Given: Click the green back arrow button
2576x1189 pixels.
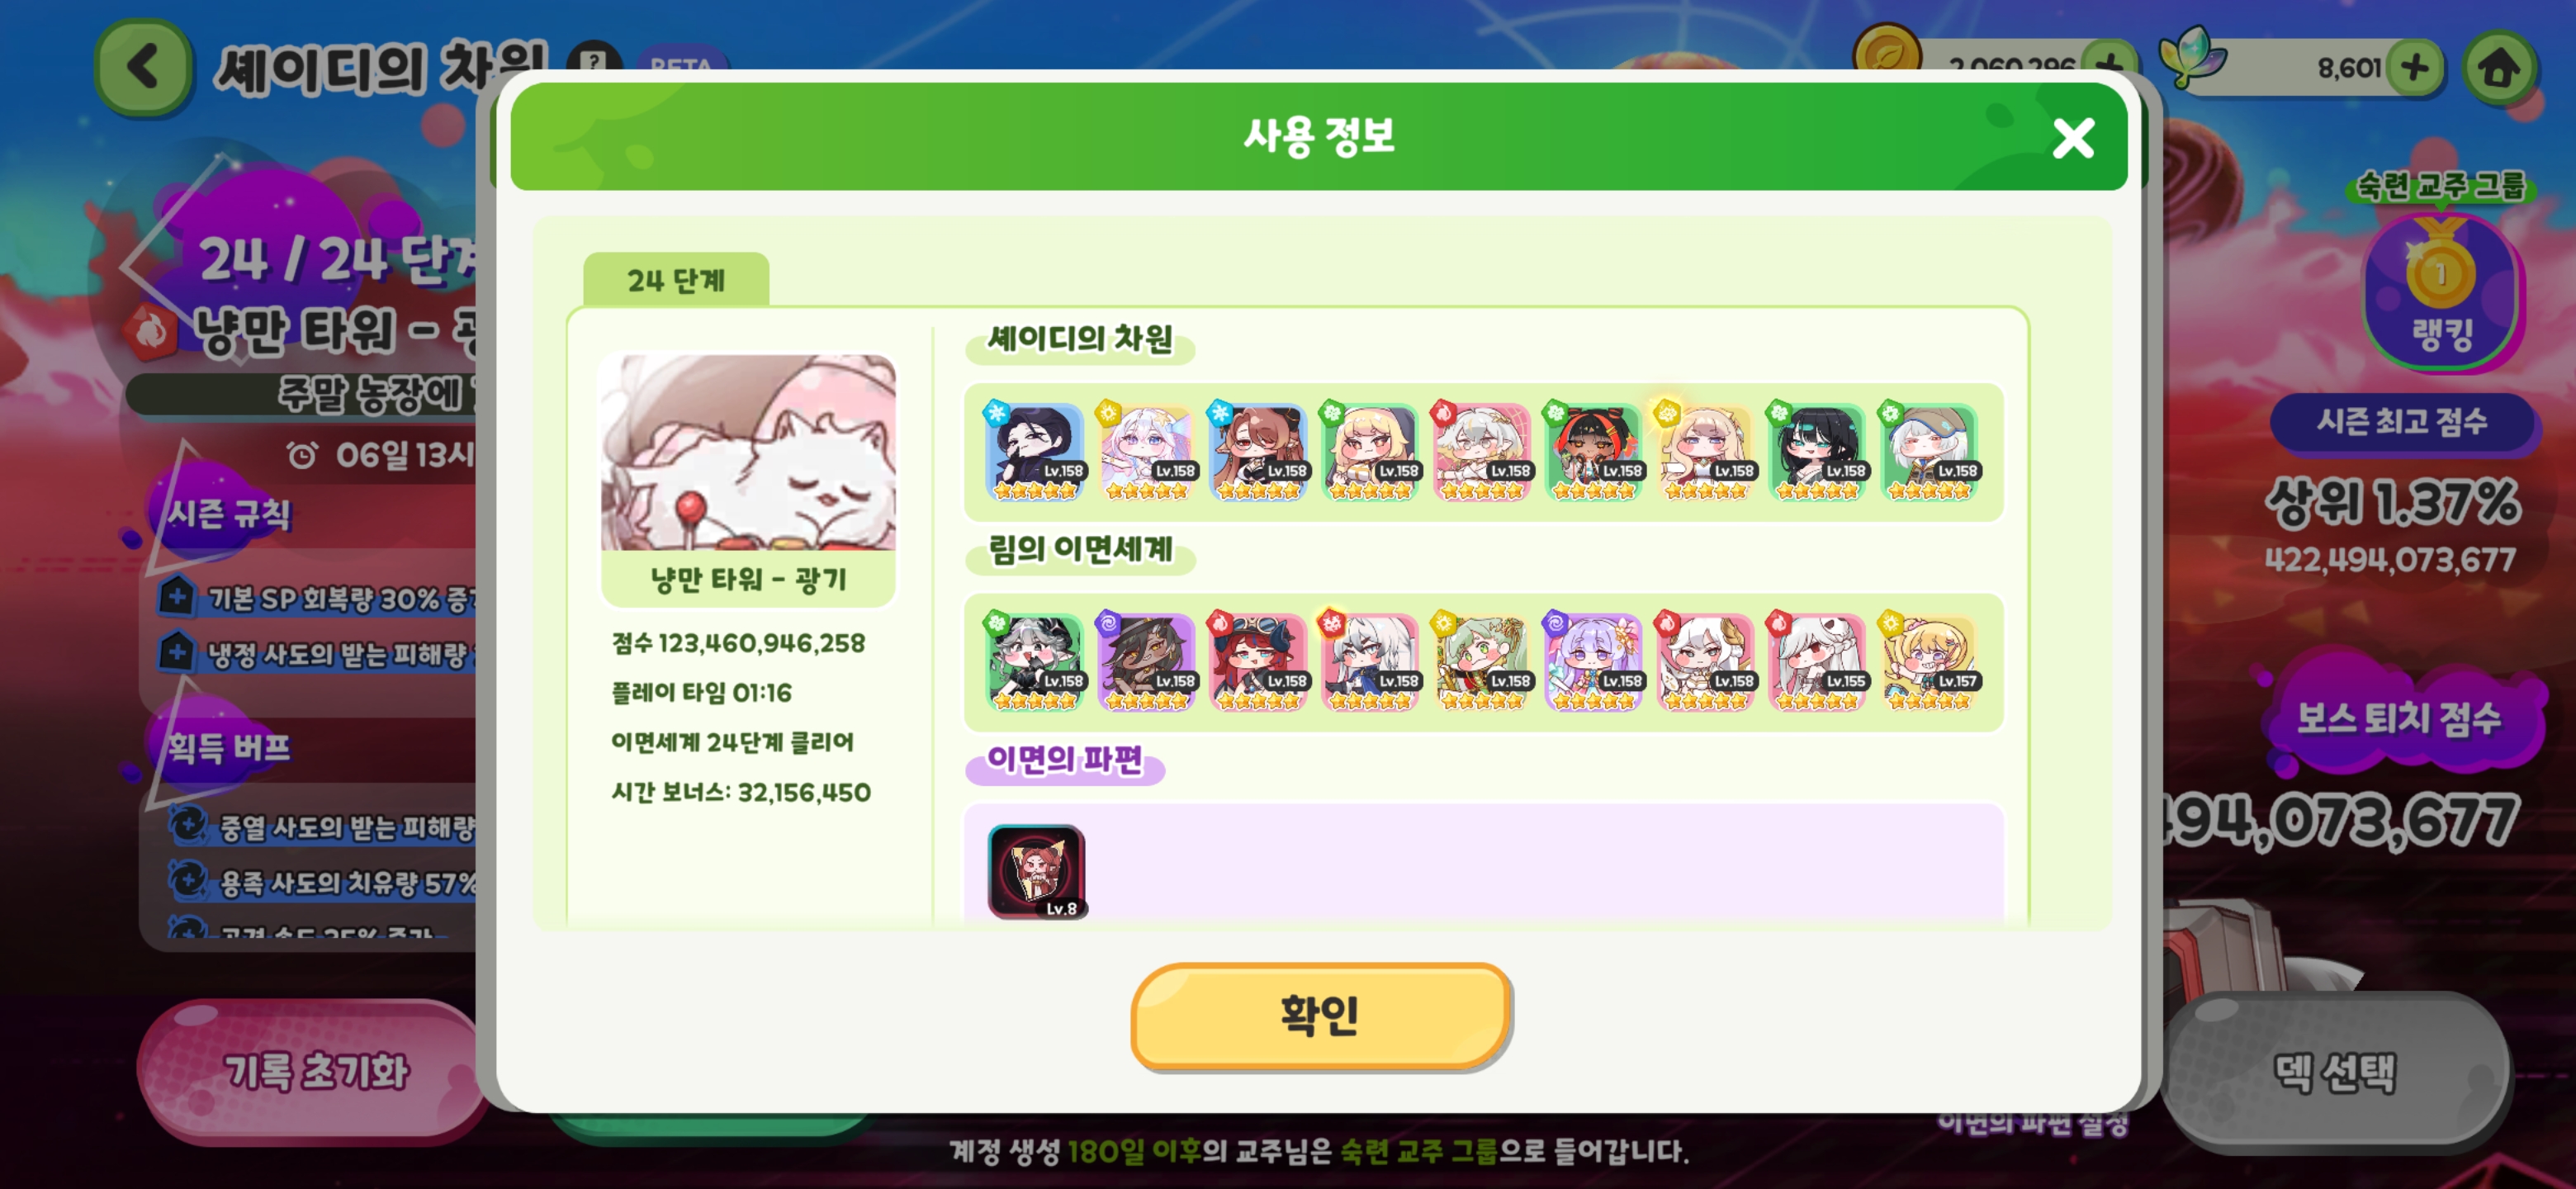Looking at the screenshot, I should pyautogui.click(x=143, y=68).
